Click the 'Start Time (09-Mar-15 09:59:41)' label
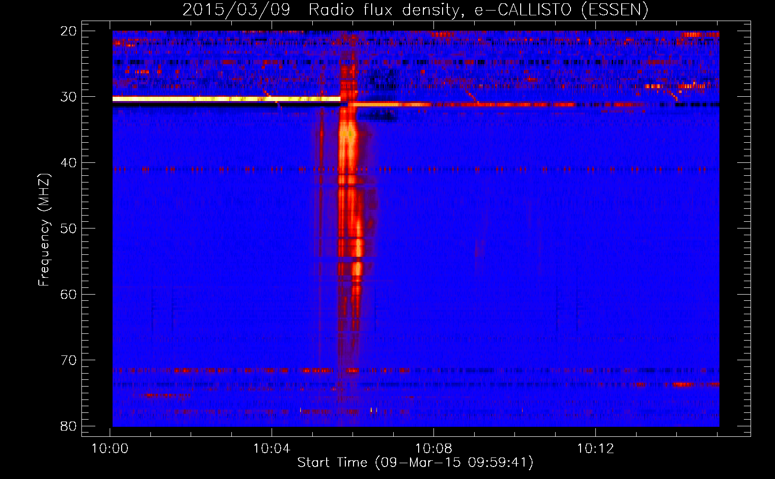Screen dimensions: 775x479 click(x=415, y=463)
